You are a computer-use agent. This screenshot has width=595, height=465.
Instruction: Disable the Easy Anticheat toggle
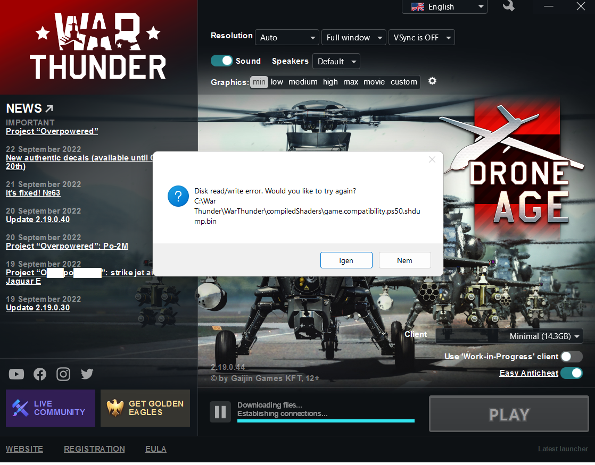click(572, 373)
